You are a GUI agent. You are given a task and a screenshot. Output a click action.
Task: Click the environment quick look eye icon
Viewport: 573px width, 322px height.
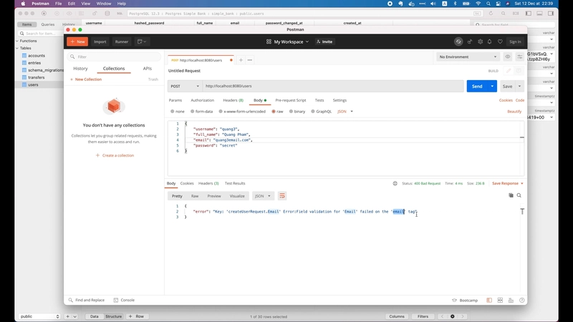pyautogui.click(x=508, y=57)
